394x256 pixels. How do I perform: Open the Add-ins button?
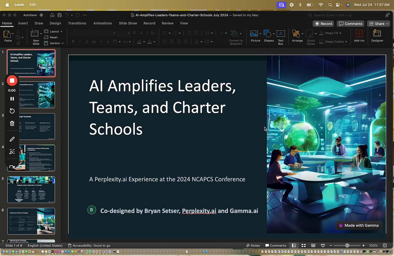(359, 36)
